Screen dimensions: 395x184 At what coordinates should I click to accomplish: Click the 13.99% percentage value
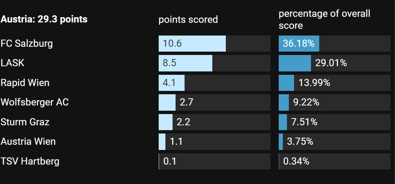(x=314, y=83)
